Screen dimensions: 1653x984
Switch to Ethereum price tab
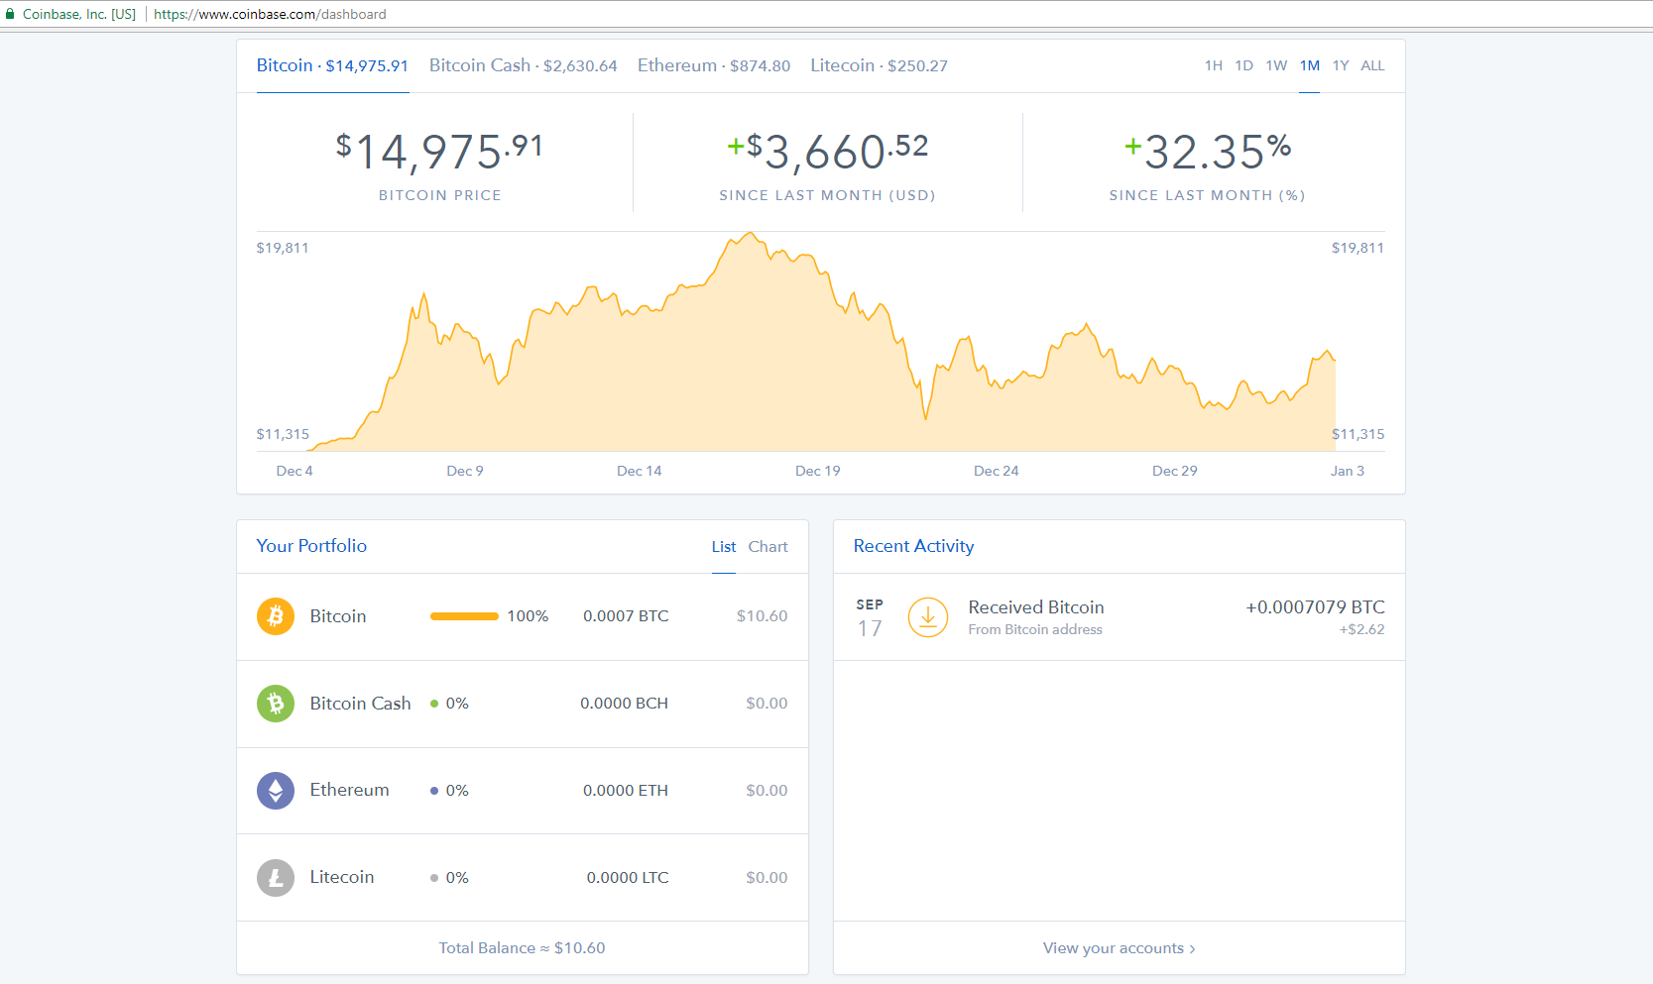click(714, 65)
